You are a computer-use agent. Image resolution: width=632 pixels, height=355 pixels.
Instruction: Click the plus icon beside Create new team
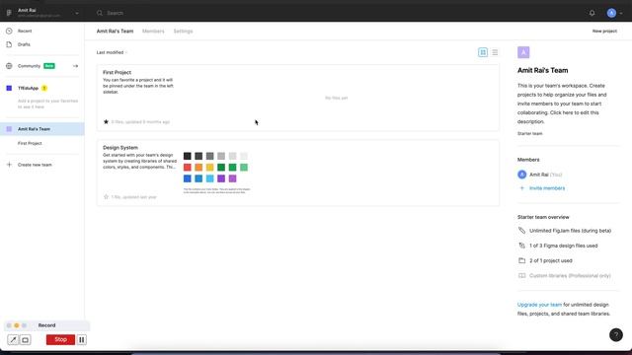coord(9,165)
